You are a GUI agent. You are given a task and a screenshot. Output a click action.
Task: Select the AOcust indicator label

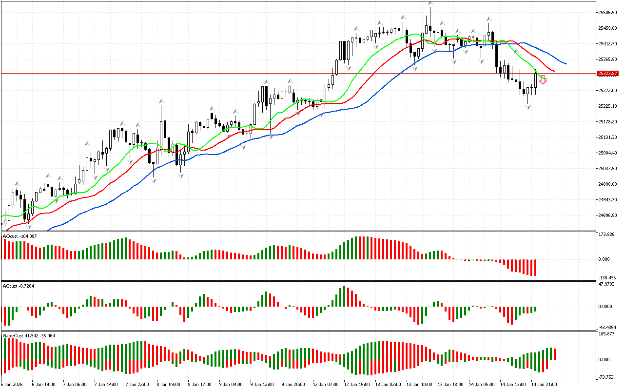[x=19, y=236]
